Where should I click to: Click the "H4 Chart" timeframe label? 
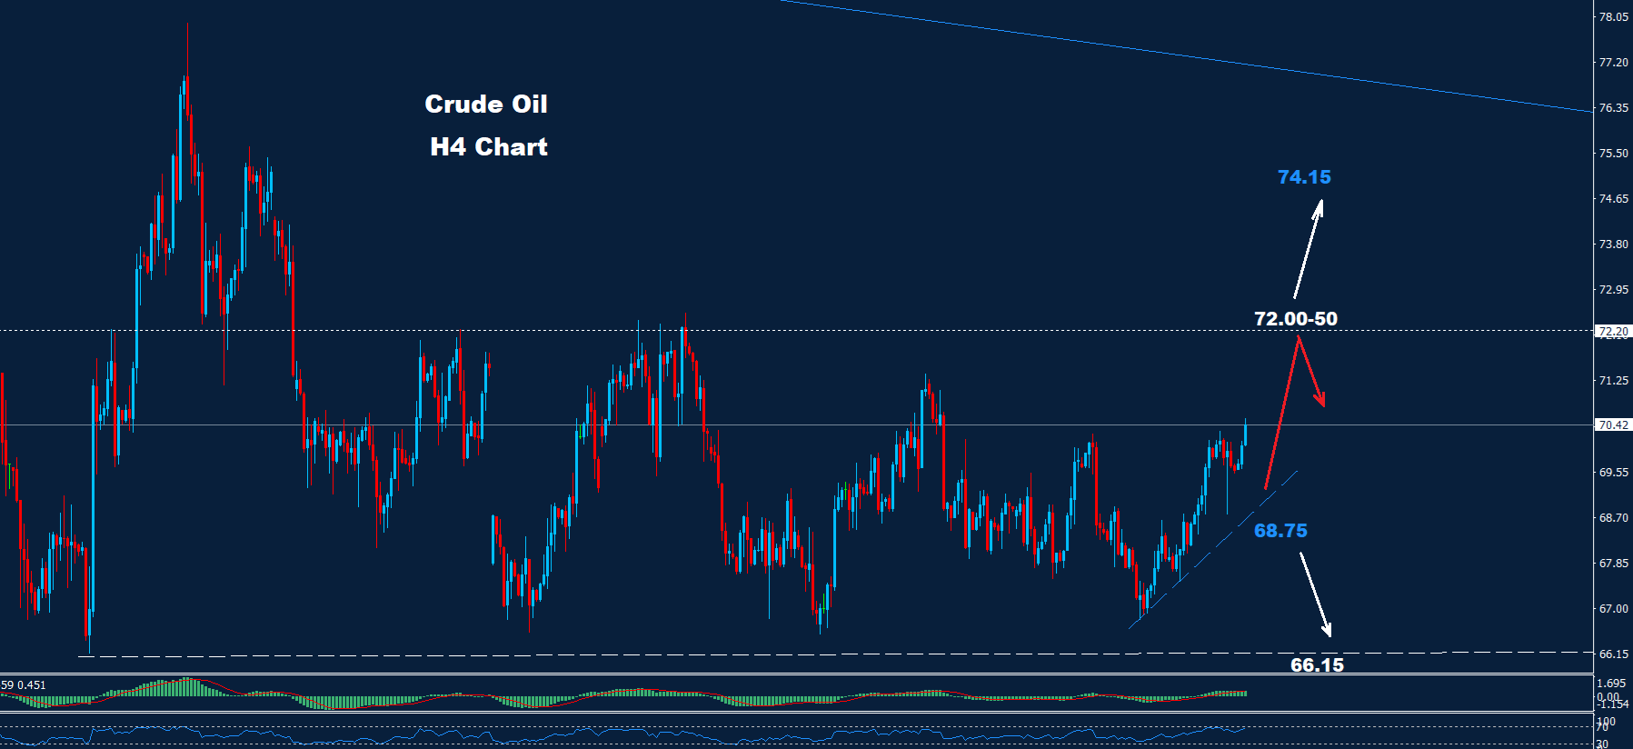click(x=489, y=147)
